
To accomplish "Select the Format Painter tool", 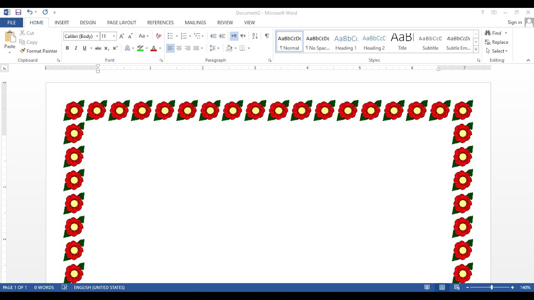I will (x=38, y=51).
